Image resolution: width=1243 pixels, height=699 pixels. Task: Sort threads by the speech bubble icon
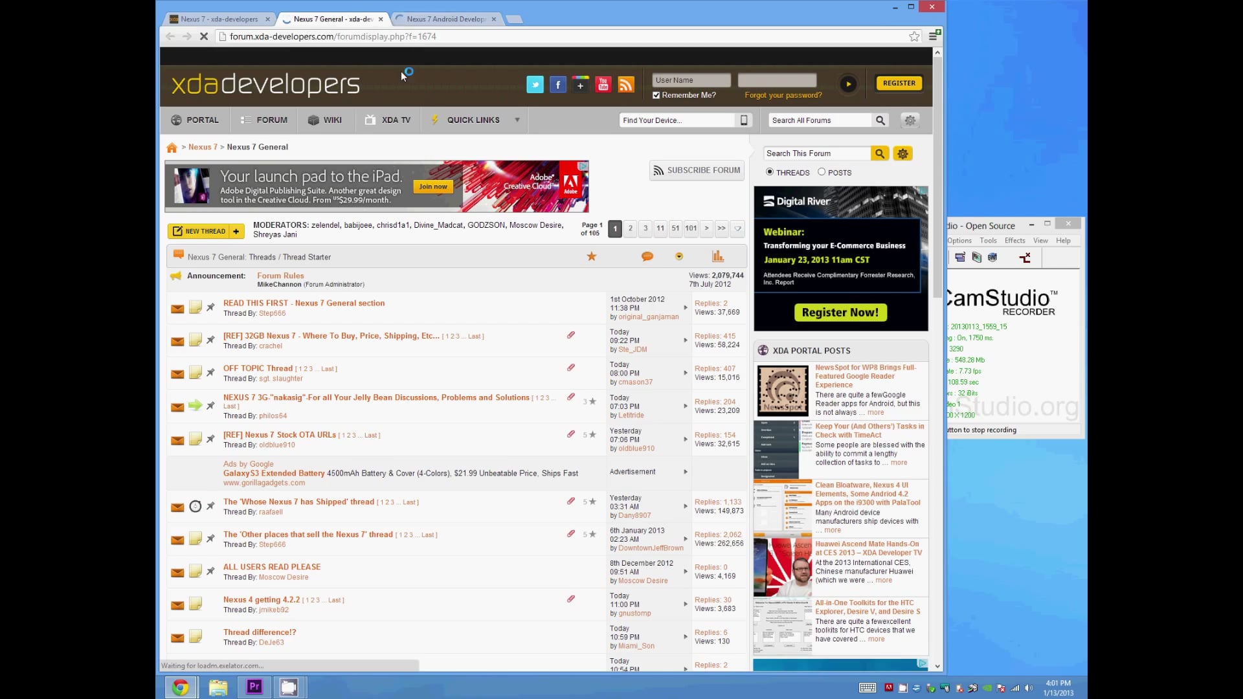pos(647,256)
